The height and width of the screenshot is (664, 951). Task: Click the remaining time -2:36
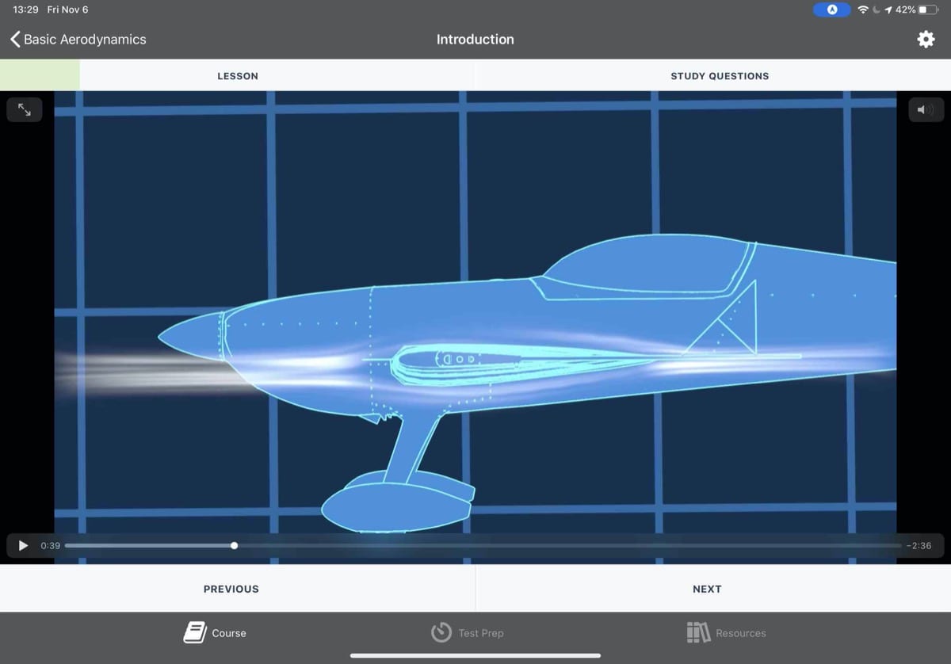[919, 546]
